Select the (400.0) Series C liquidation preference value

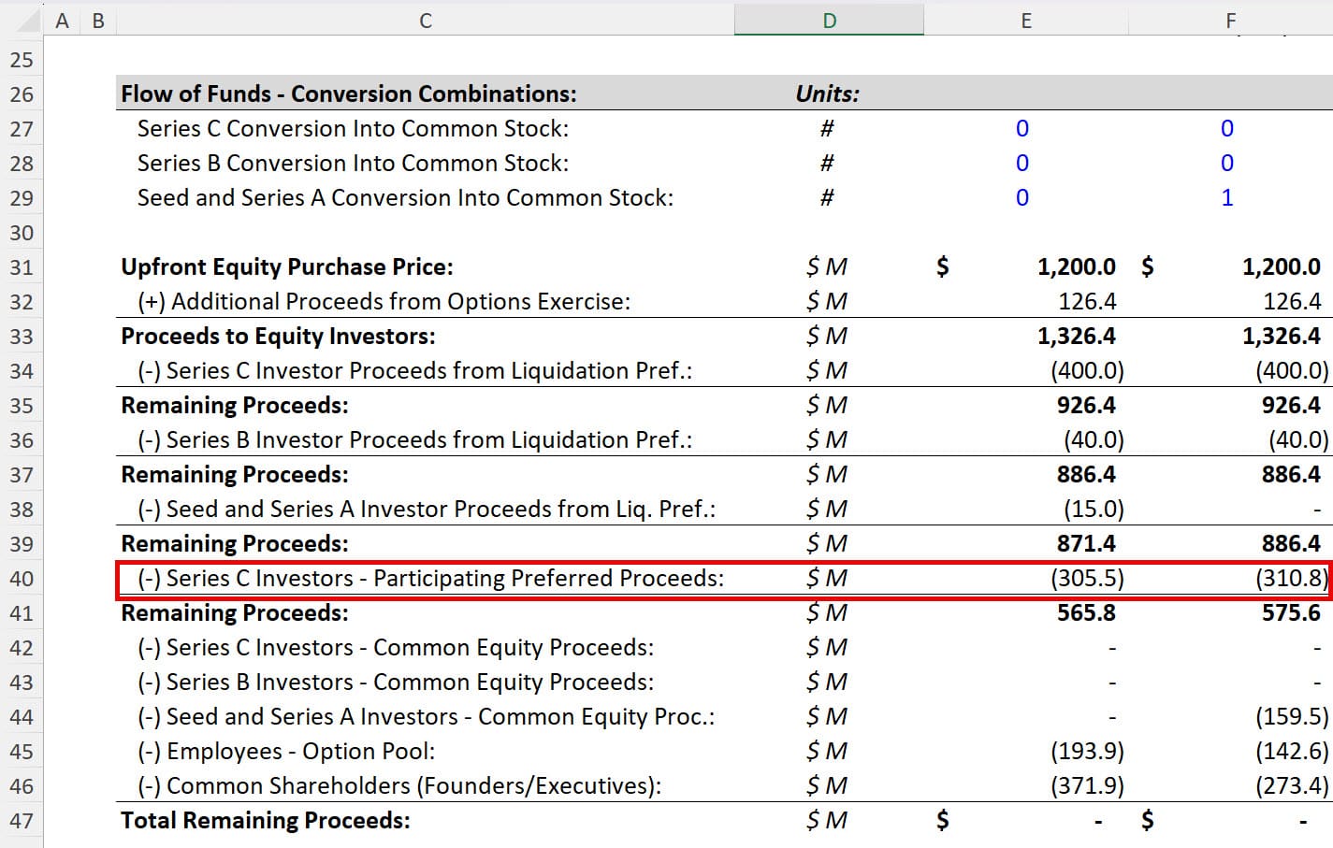(1088, 370)
